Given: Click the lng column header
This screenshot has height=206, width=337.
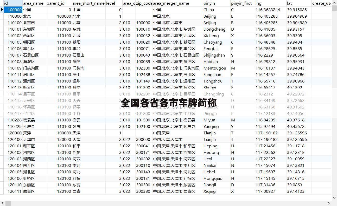Looking at the screenshot, I should 270,3.
